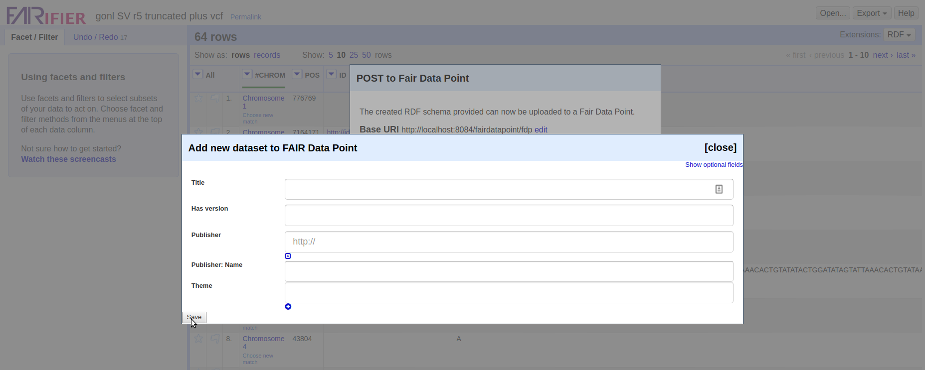Open the #CHROM column dropdown menu
The image size is (925, 370).
point(247,74)
